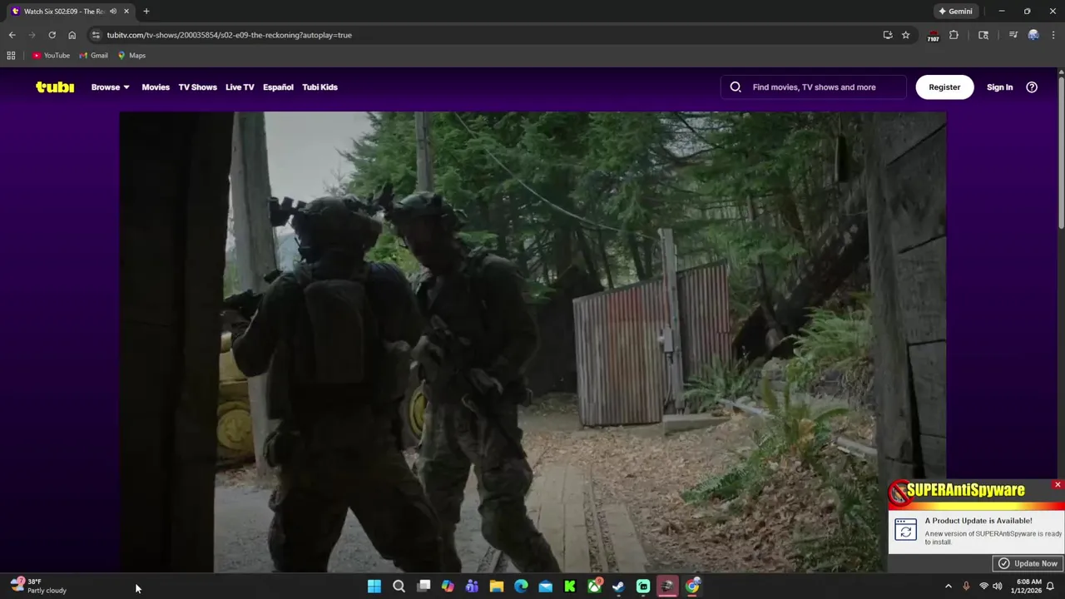Switch to Español section
Image resolution: width=1065 pixels, height=599 pixels.
click(278, 87)
